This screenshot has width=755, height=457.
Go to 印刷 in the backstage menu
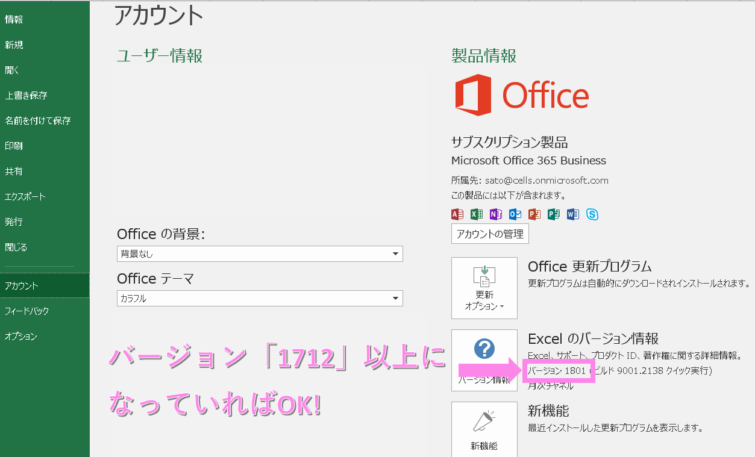point(14,146)
